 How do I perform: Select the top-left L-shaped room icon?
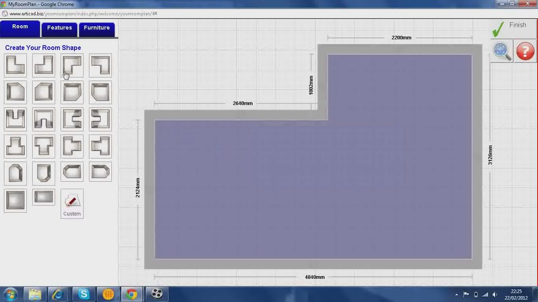15,64
